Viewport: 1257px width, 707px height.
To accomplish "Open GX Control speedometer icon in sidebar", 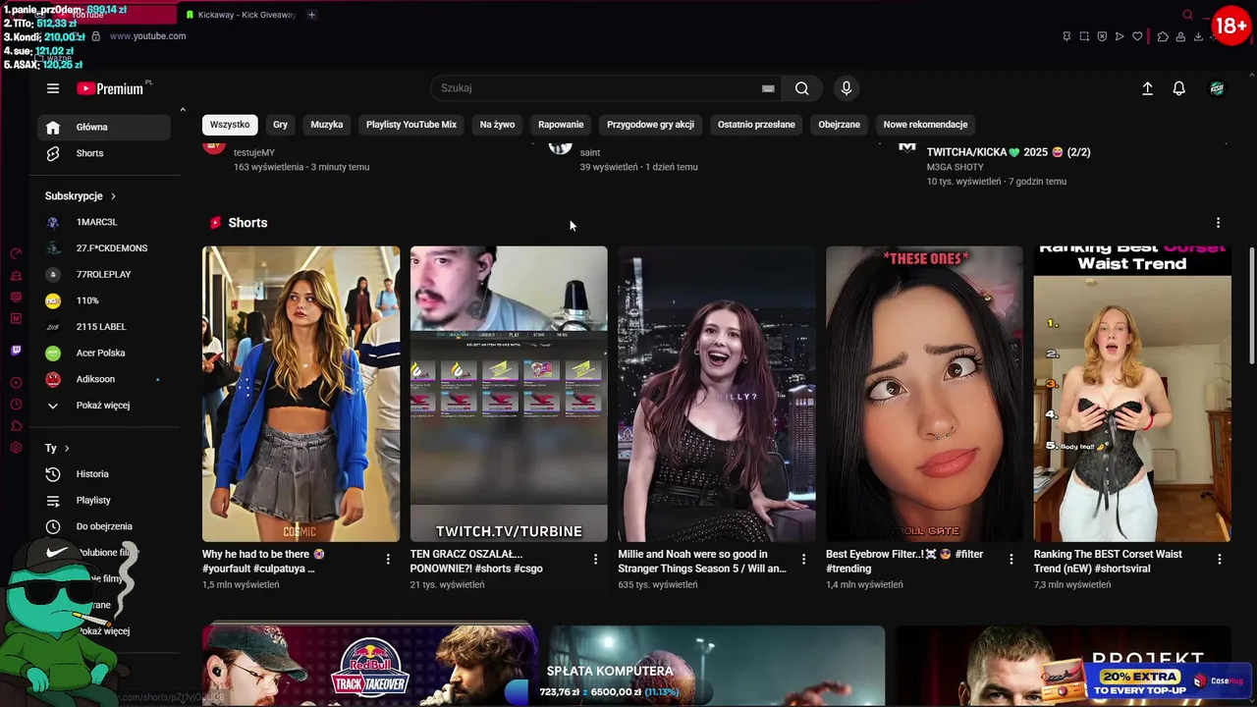I will coord(16,253).
